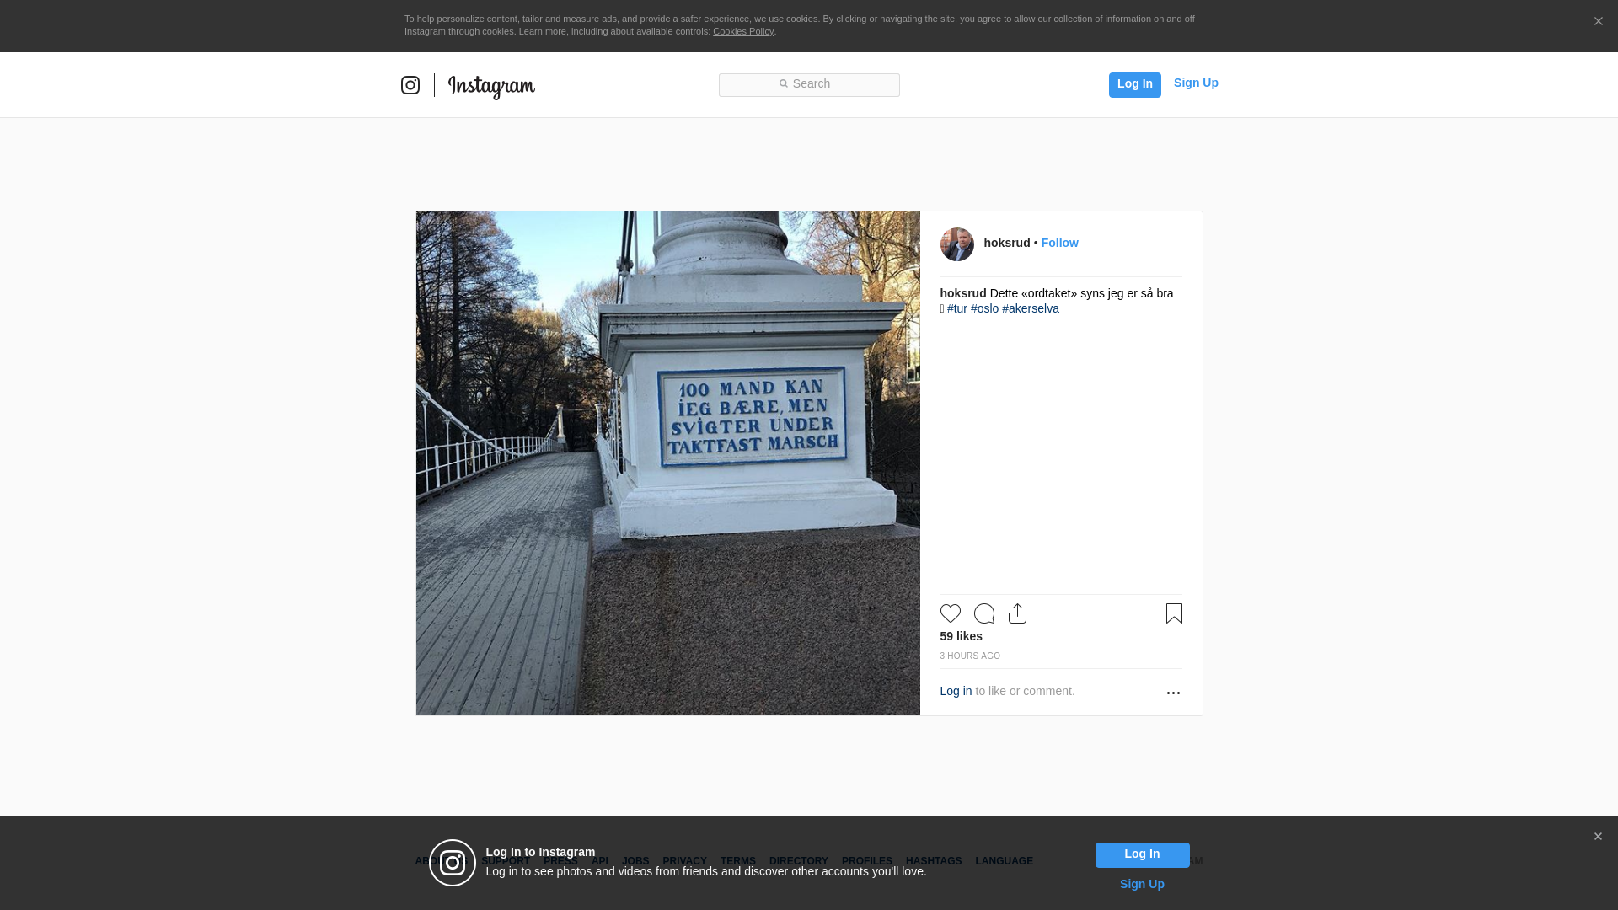Share the post using share icon

(1017, 613)
